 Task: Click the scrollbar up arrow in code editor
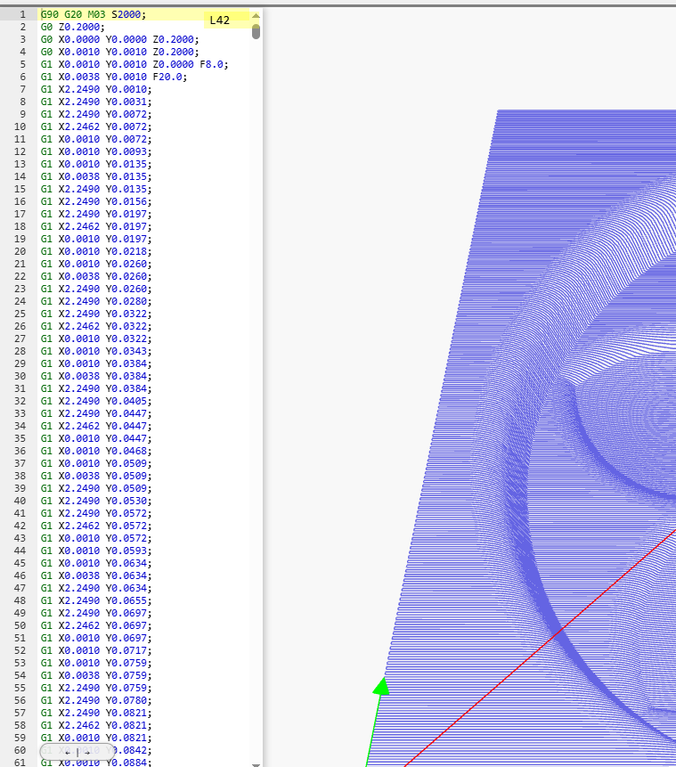click(x=256, y=16)
